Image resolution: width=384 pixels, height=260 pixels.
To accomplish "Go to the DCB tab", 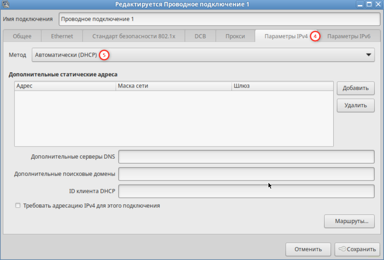I will [200, 36].
